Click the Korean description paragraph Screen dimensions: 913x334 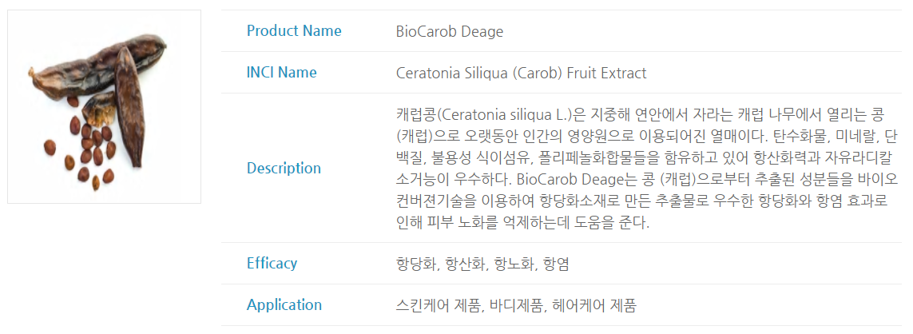coord(647,168)
